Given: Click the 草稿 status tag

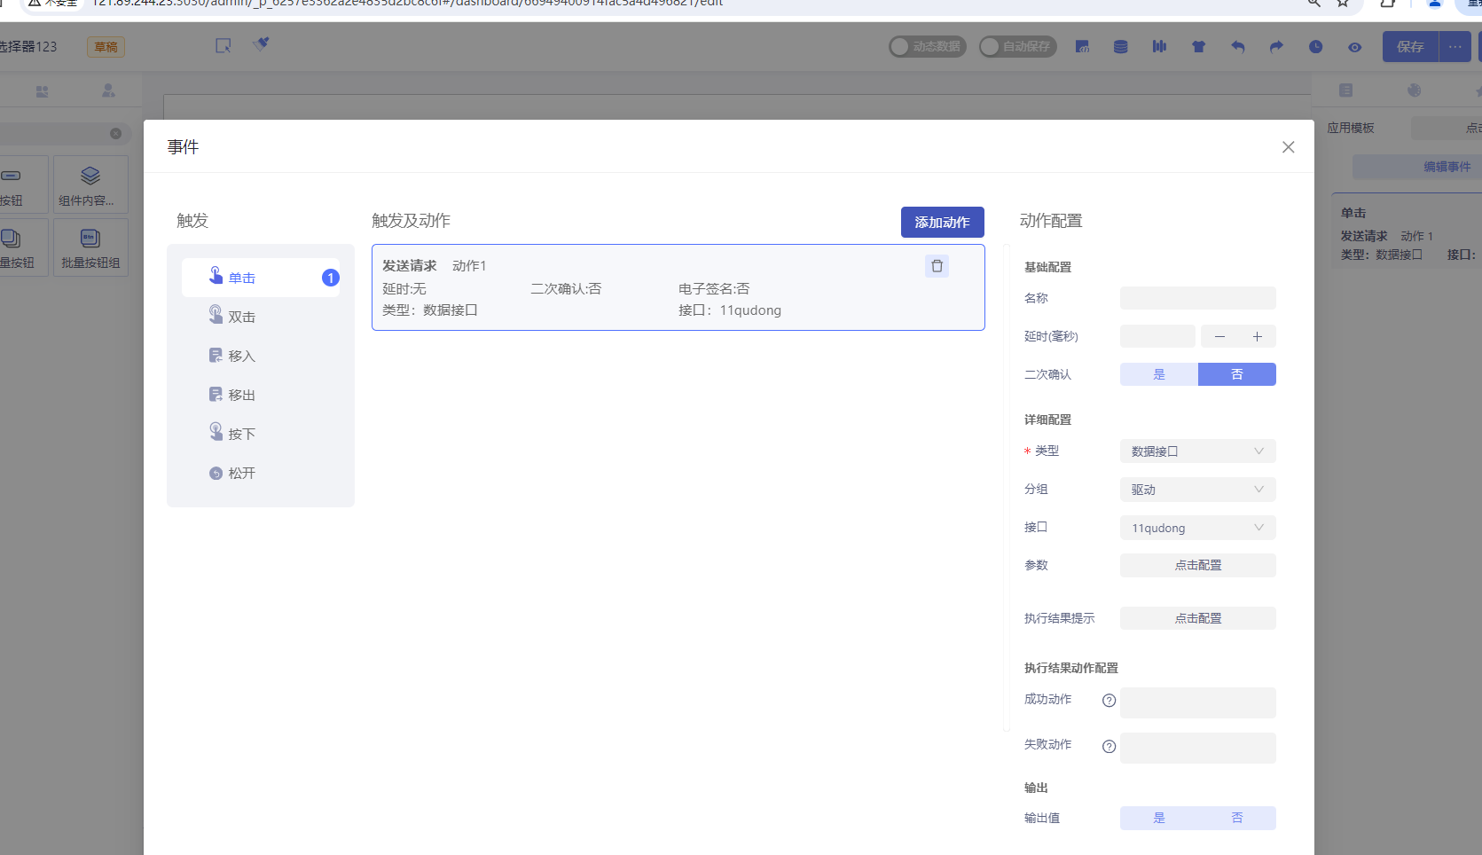Looking at the screenshot, I should click(106, 47).
